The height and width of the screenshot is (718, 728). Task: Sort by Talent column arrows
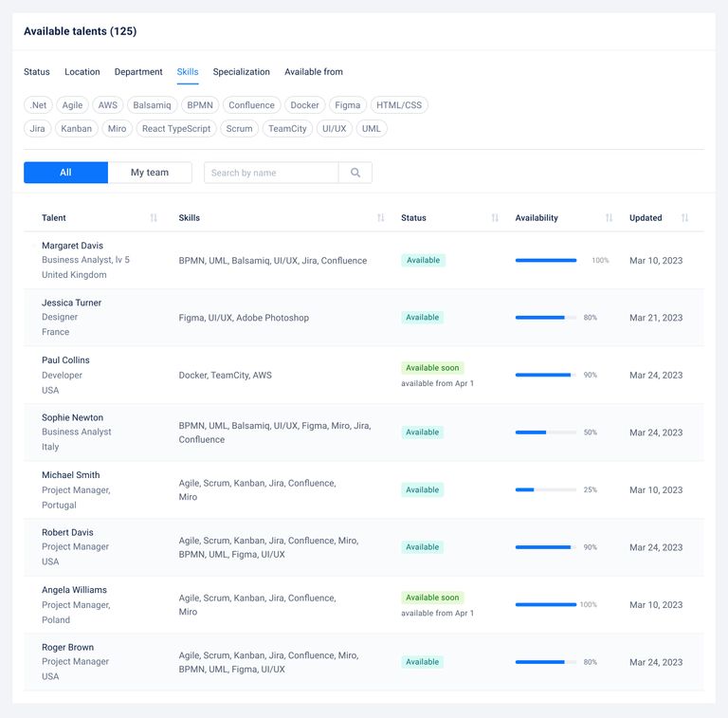[154, 218]
